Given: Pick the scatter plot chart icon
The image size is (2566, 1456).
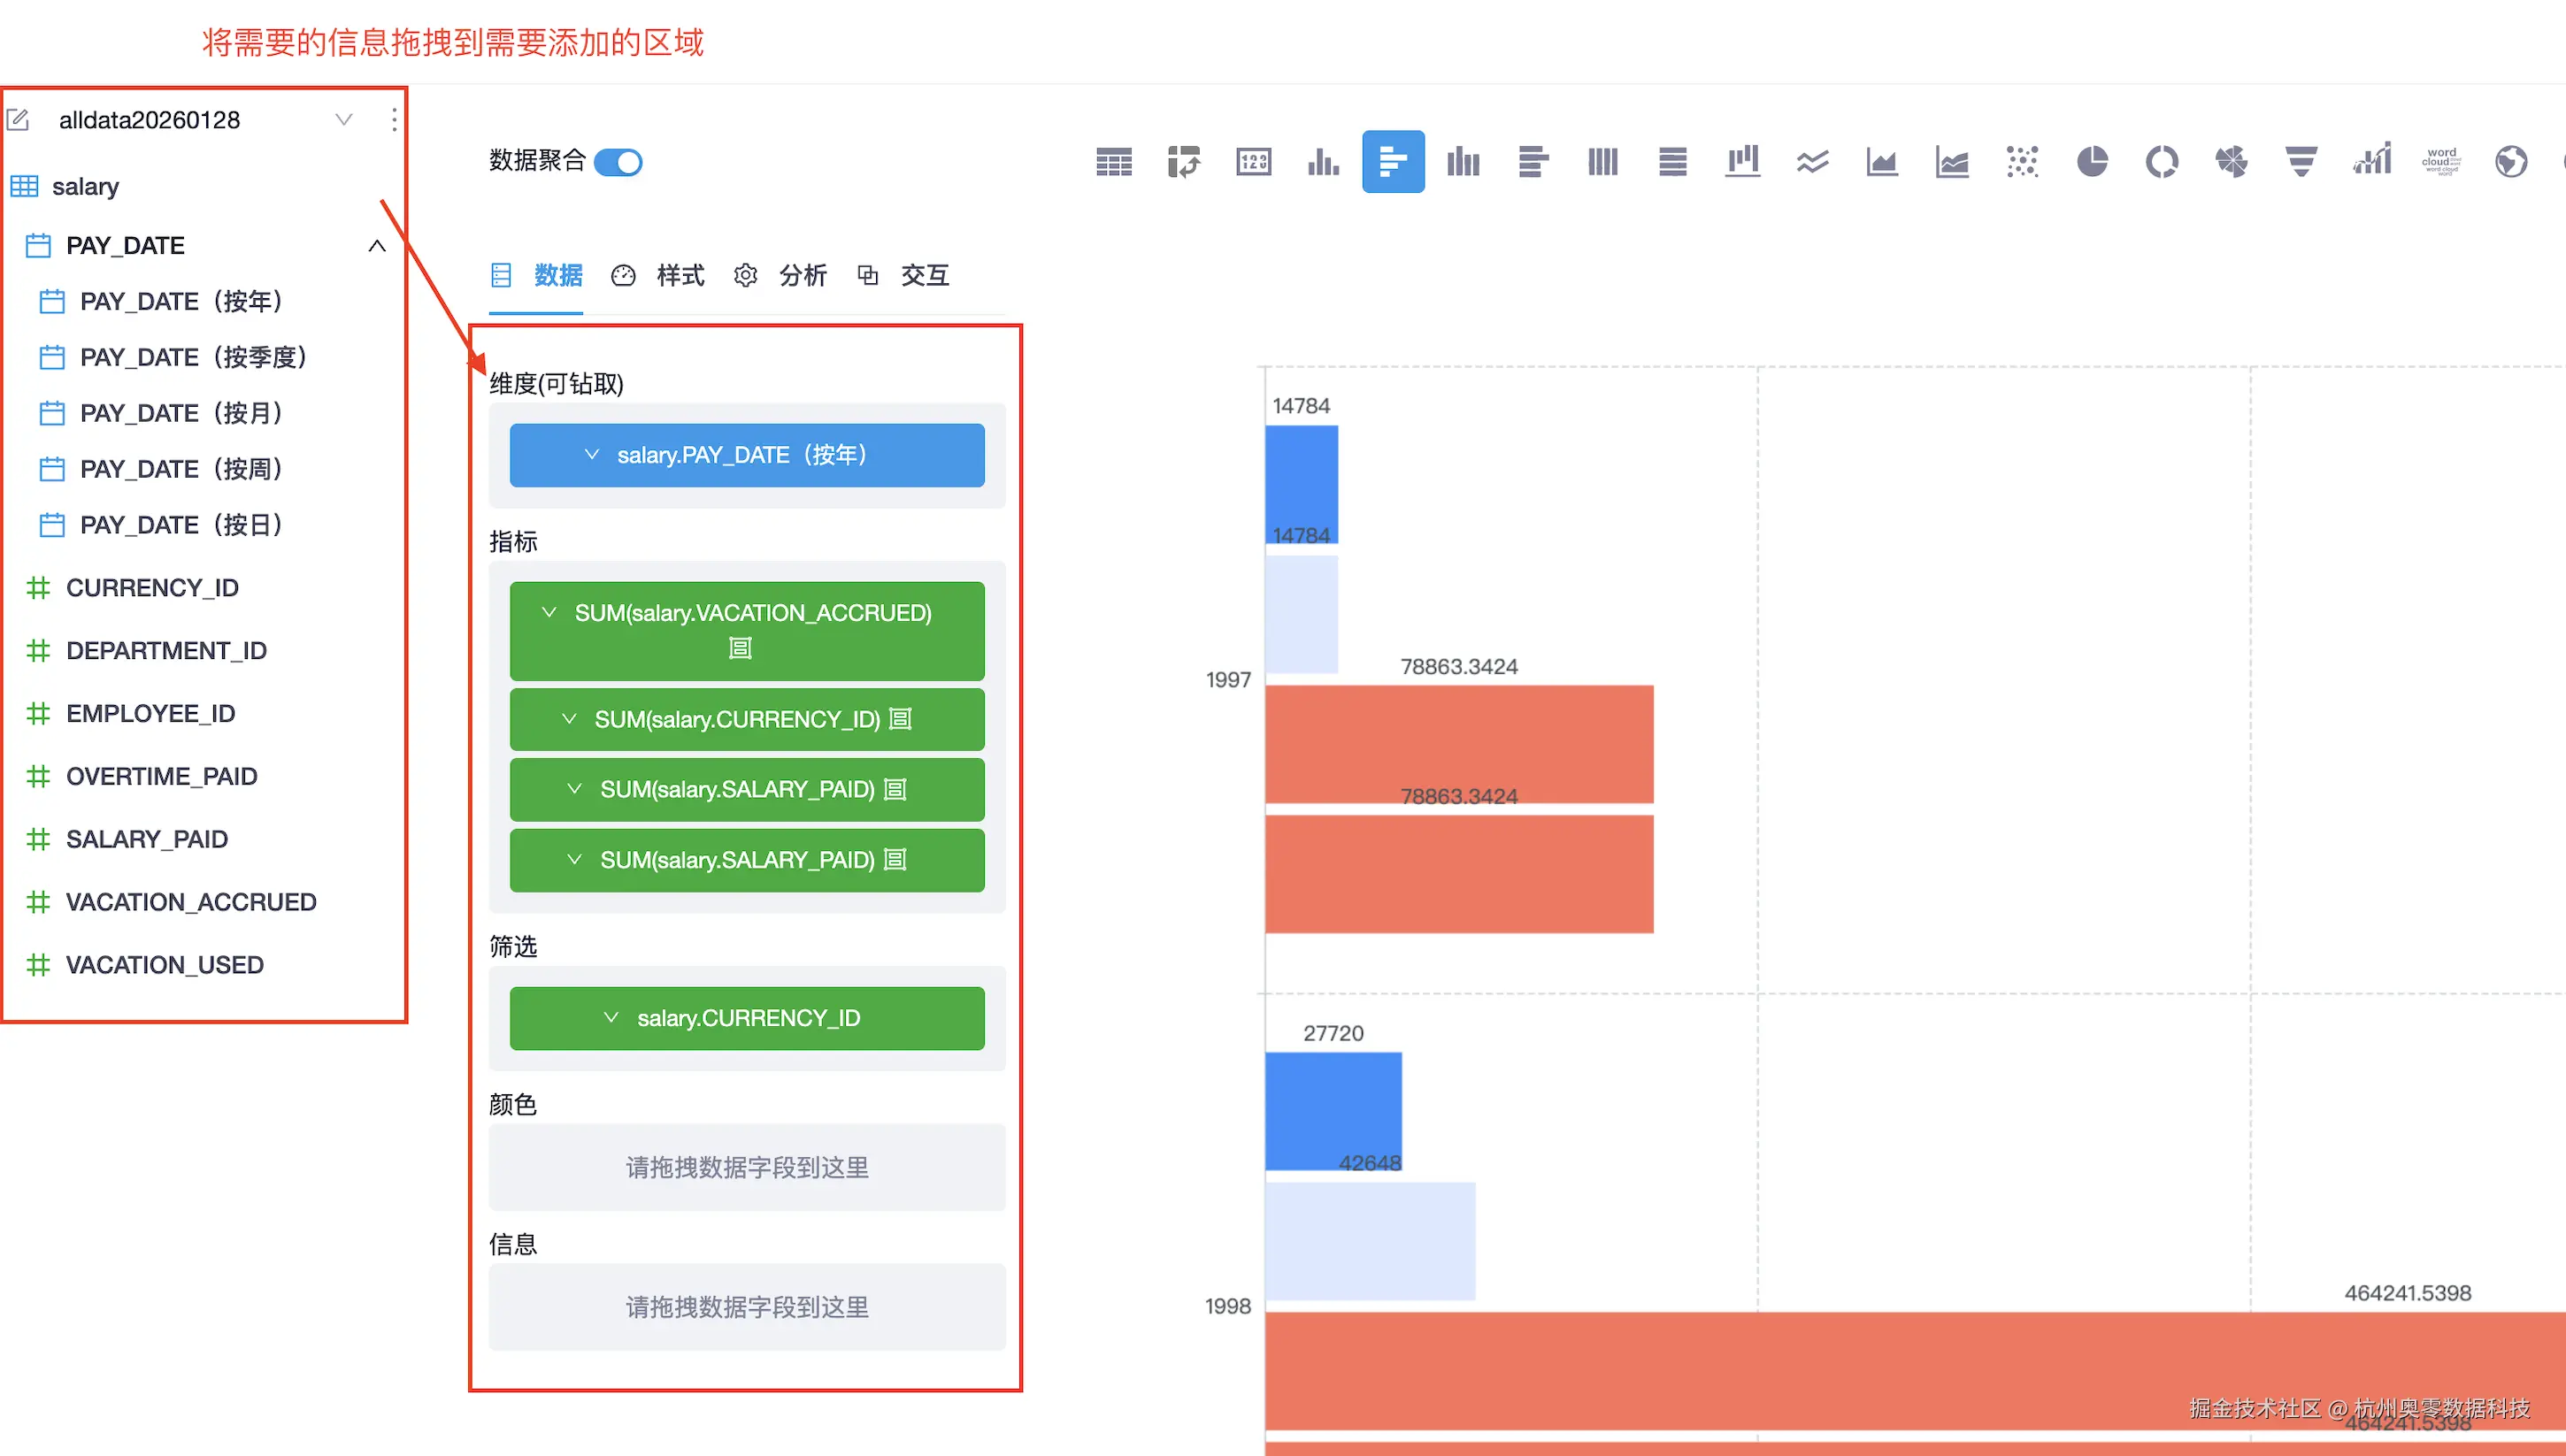Looking at the screenshot, I should point(2021,161).
